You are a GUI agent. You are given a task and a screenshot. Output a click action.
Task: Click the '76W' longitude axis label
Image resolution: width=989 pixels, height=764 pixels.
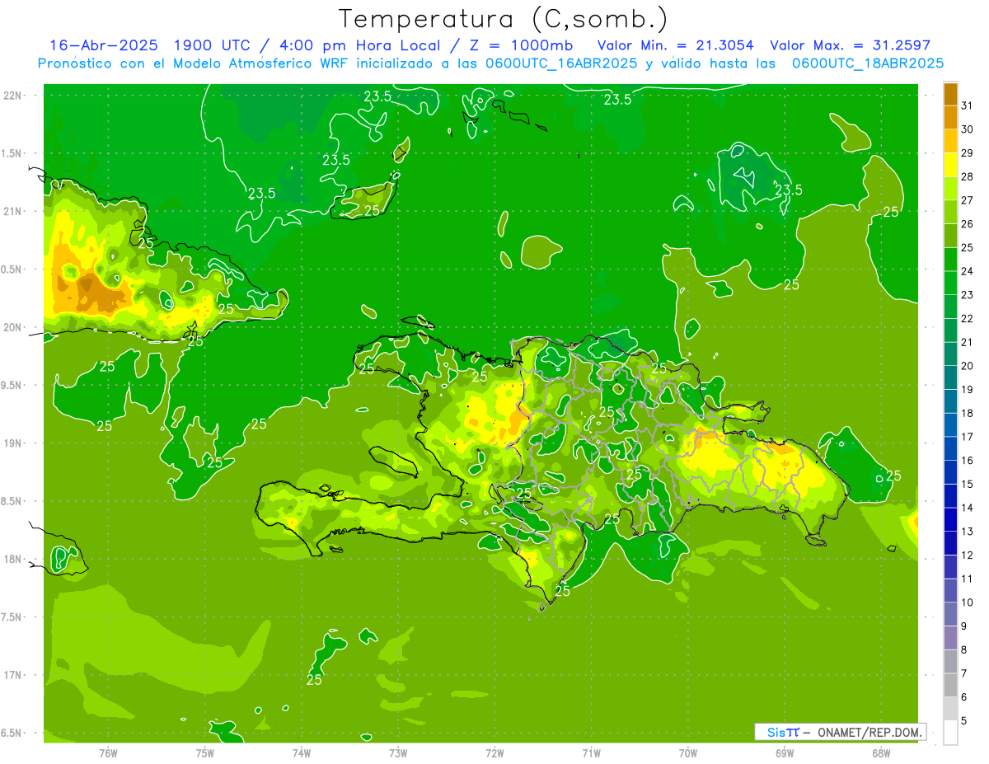[108, 752]
